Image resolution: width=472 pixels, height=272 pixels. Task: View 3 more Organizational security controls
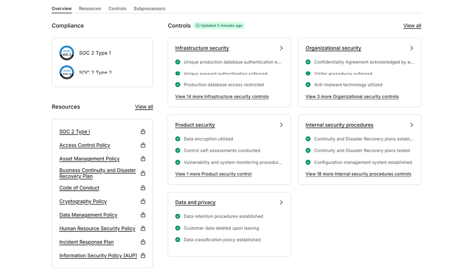pyautogui.click(x=352, y=97)
